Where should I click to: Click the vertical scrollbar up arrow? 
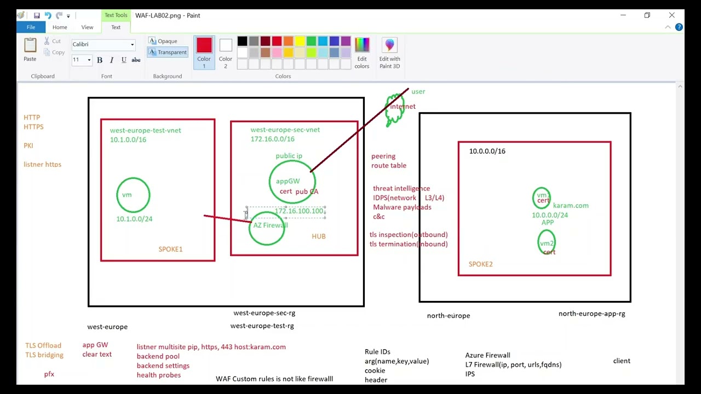[680, 86]
